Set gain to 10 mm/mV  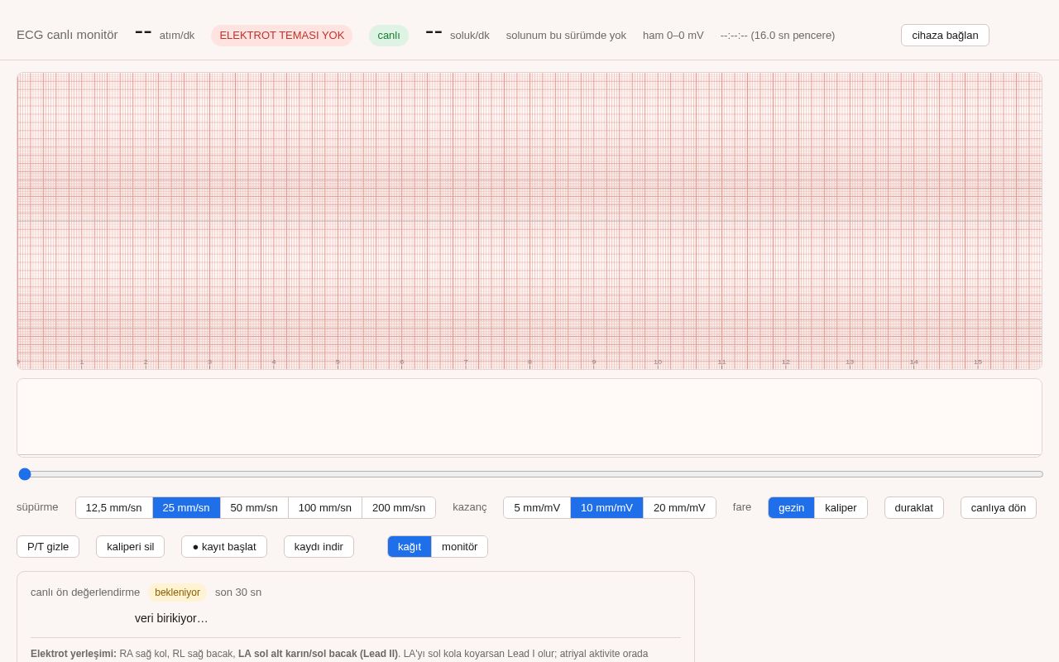[x=606, y=507]
